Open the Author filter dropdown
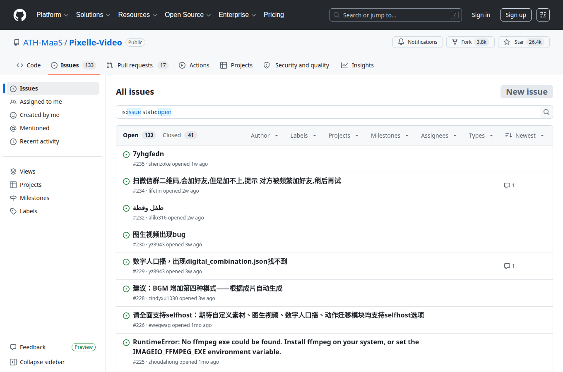This screenshot has height=372, width=563. point(265,136)
